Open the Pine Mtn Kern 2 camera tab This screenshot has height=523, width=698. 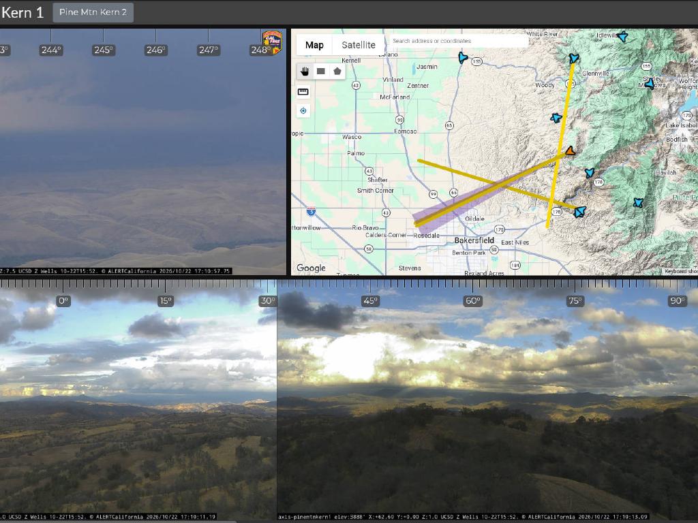tap(93, 12)
